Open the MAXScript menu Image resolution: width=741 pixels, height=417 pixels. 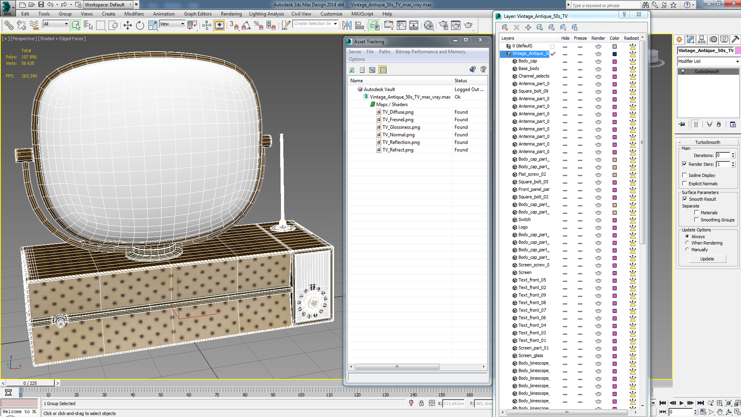(362, 14)
